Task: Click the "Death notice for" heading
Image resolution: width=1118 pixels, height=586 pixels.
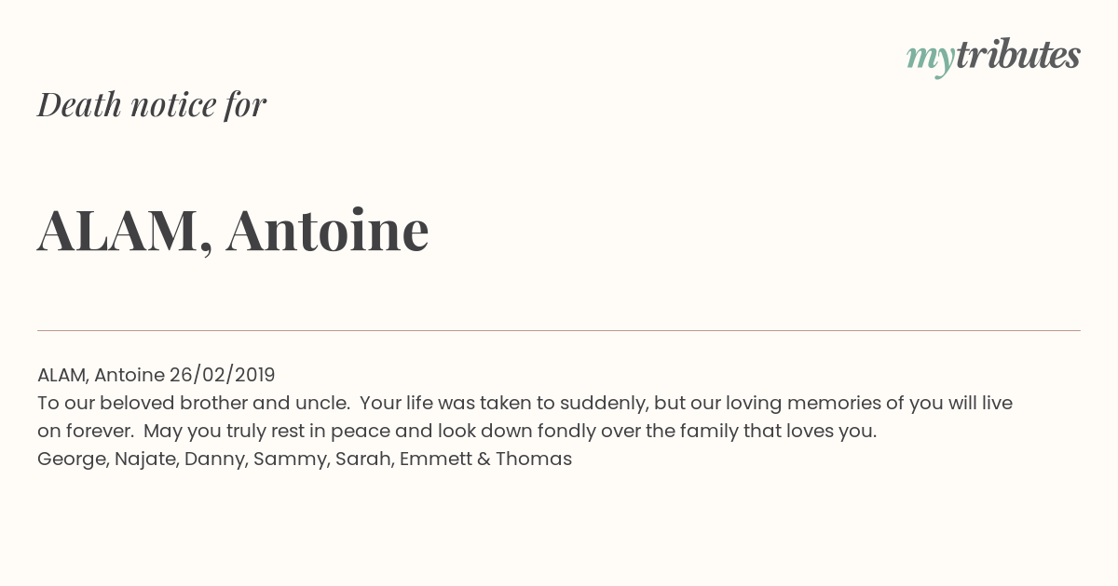Action: point(152,104)
